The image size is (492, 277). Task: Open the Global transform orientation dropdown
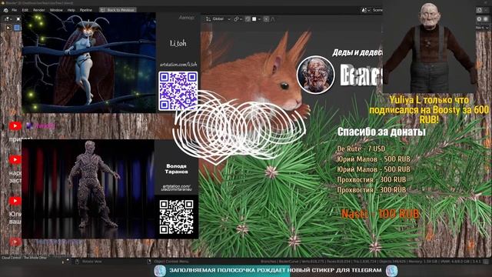pos(218,19)
